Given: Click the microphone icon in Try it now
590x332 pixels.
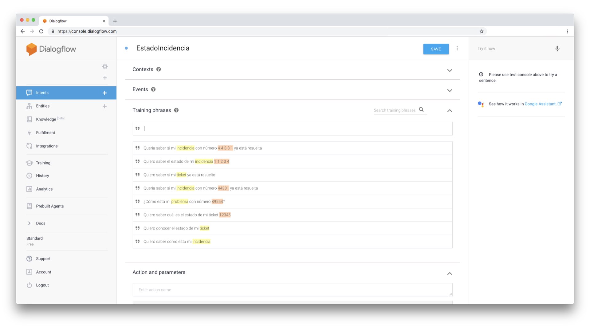Looking at the screenshot, I should tap(557, 49).
